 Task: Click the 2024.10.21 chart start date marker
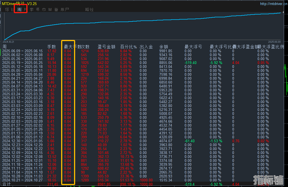coord(8,42)
